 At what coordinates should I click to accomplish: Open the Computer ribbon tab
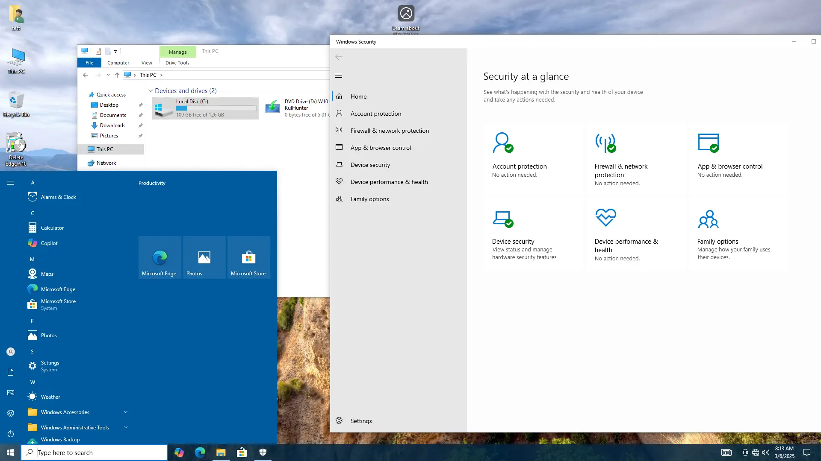(118, 63)
